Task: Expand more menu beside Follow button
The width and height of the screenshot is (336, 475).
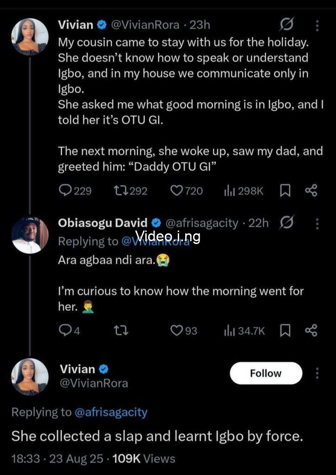Action: tap(317, 373)
